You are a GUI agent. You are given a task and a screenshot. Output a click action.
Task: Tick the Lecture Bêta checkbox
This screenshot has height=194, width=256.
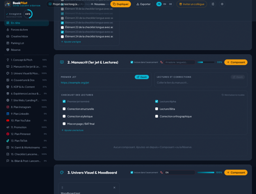click(x=156, y=109)
